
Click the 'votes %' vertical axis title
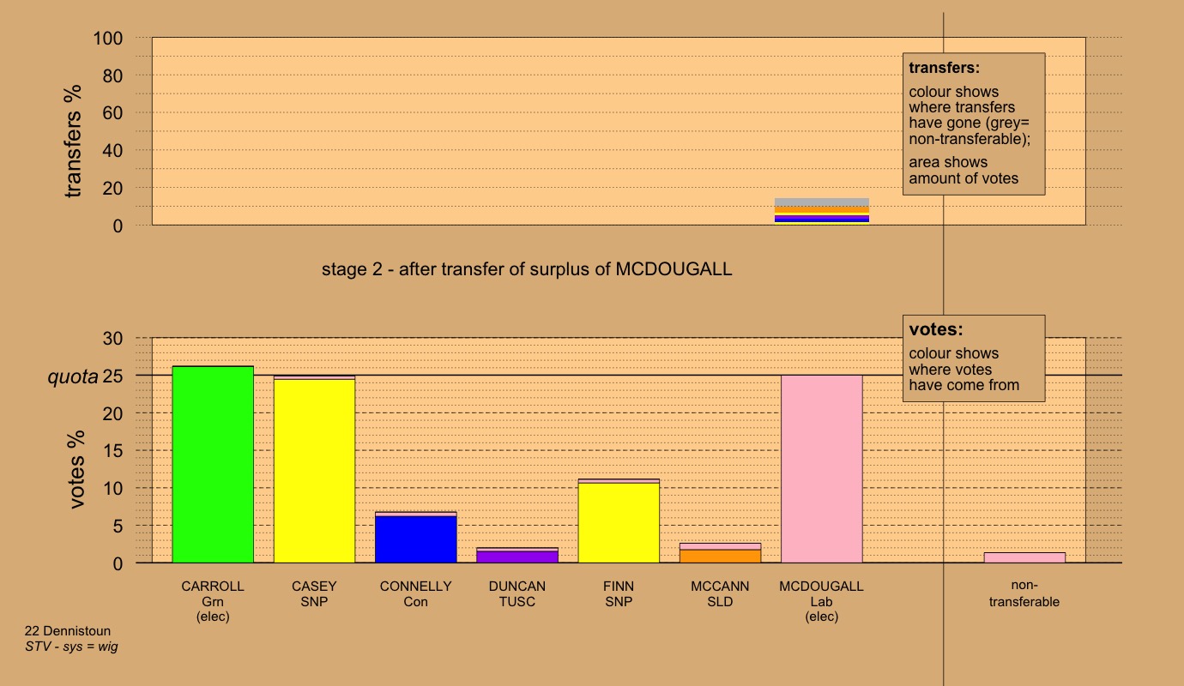76,469
